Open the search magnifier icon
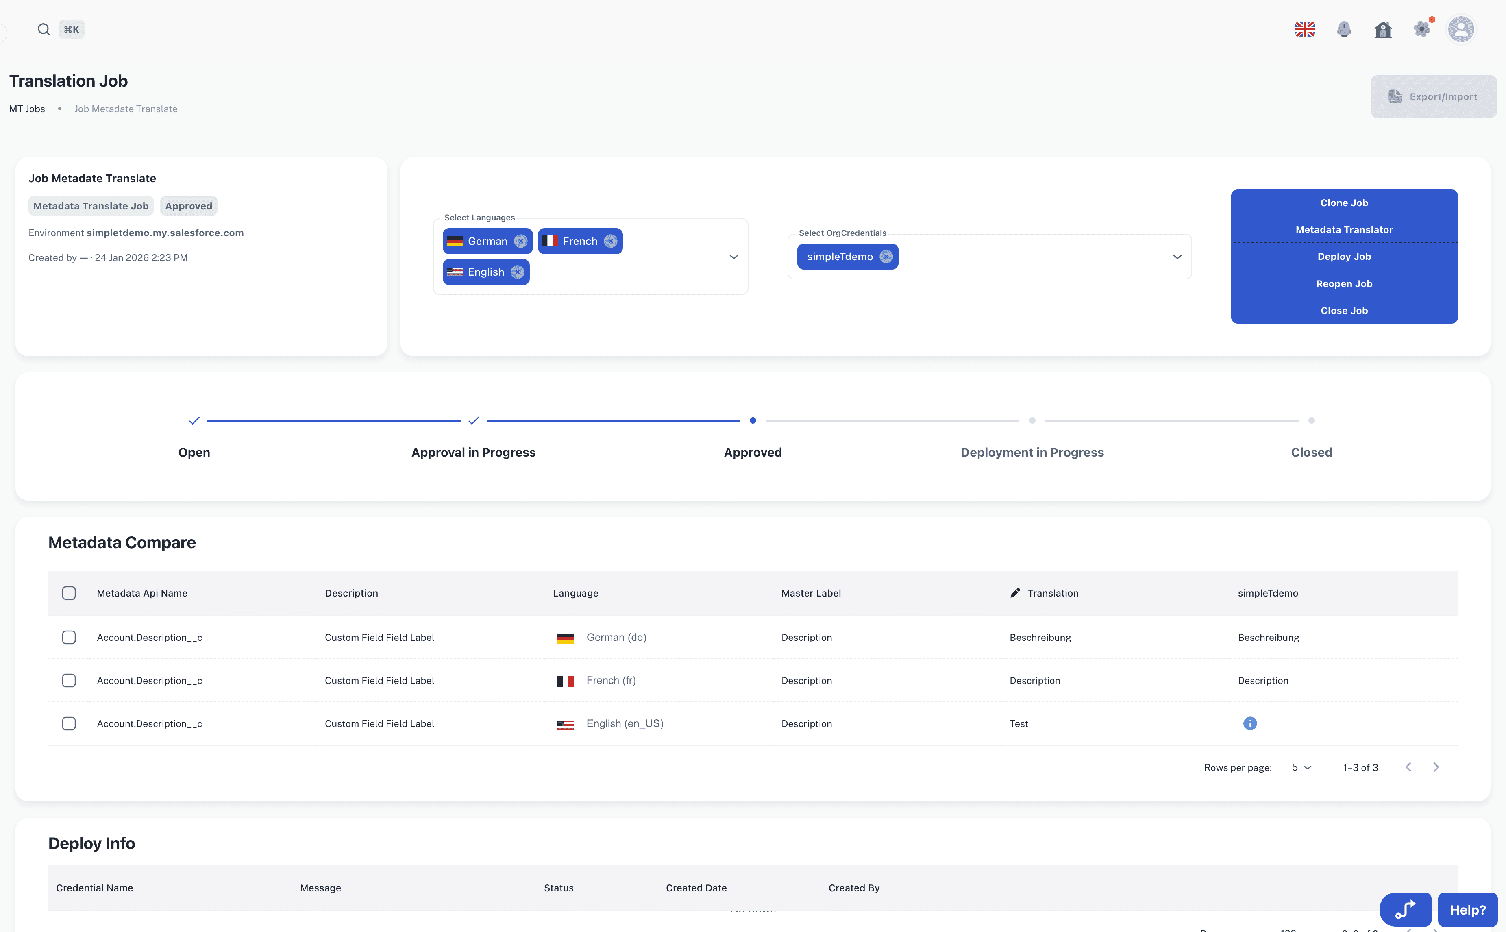 click(x=43, y=29)
